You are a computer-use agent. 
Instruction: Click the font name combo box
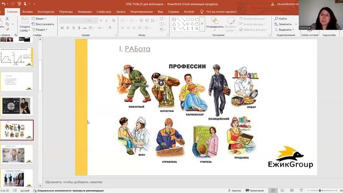(x=73, y=20)
